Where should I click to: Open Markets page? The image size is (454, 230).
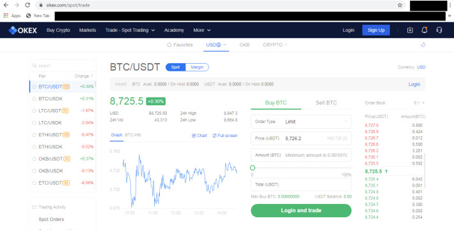tap(88, 31)
